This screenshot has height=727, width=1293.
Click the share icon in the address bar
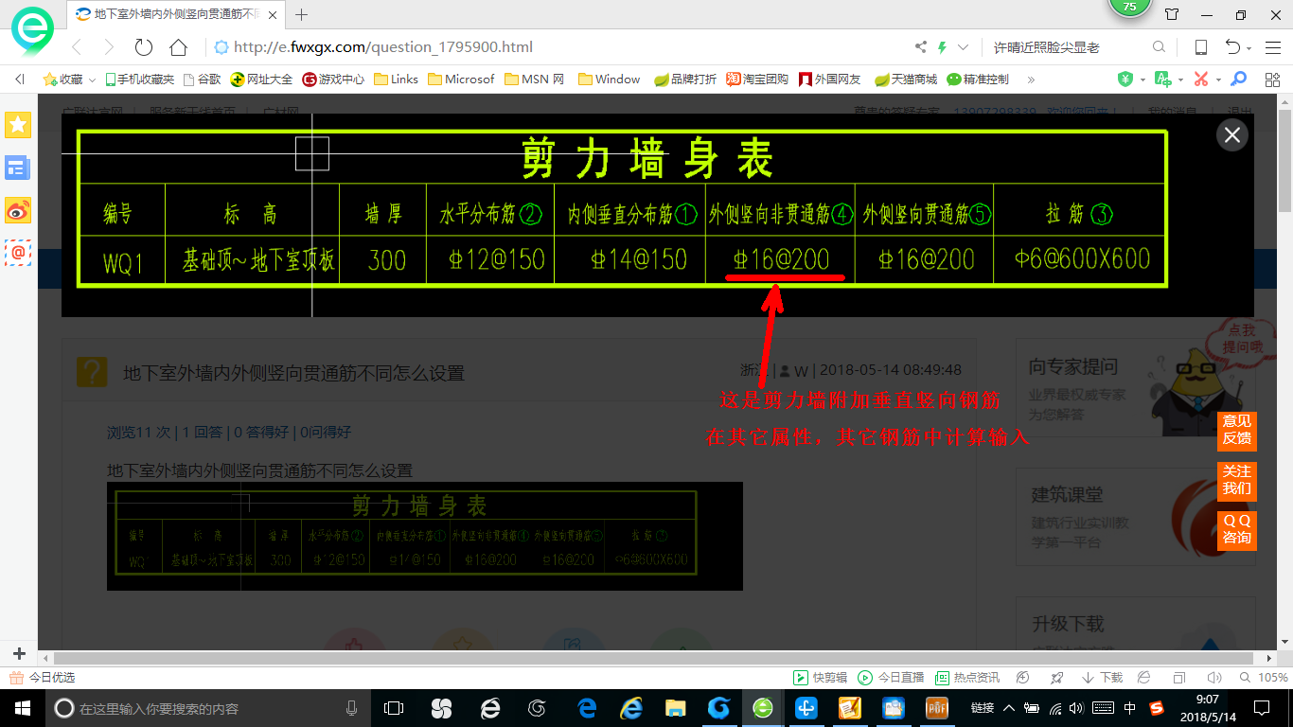tap(921, 47)
